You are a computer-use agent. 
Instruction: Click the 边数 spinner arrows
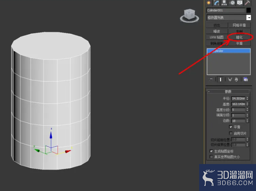(x=247, y=121)
